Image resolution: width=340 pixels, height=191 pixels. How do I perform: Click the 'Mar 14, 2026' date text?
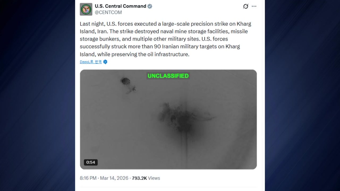(114, 178)
